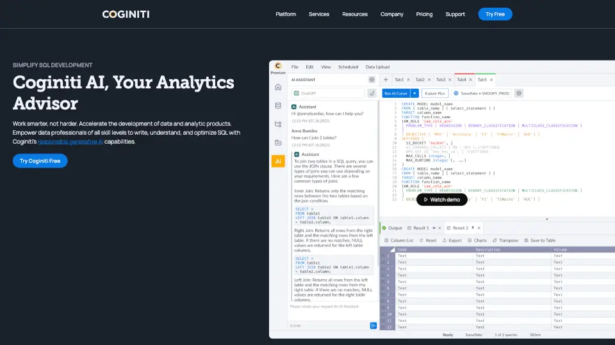615x345 pixels.
Task: Clear chat with the broom icon
Action: [371, 93]
